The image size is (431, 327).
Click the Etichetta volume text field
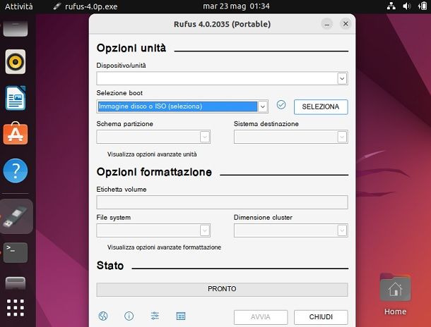222,202
